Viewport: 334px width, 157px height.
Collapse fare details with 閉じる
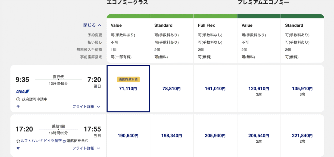point(92,25)
